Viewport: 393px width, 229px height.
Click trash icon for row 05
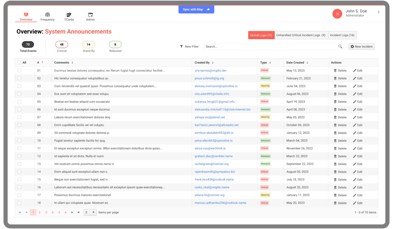click(335, 102)
